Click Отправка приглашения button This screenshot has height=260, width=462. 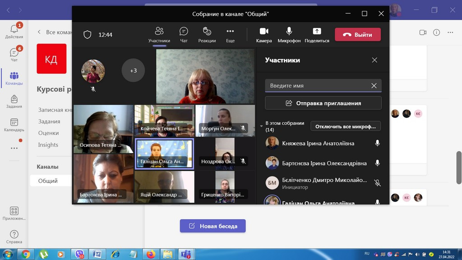(323, 103)
